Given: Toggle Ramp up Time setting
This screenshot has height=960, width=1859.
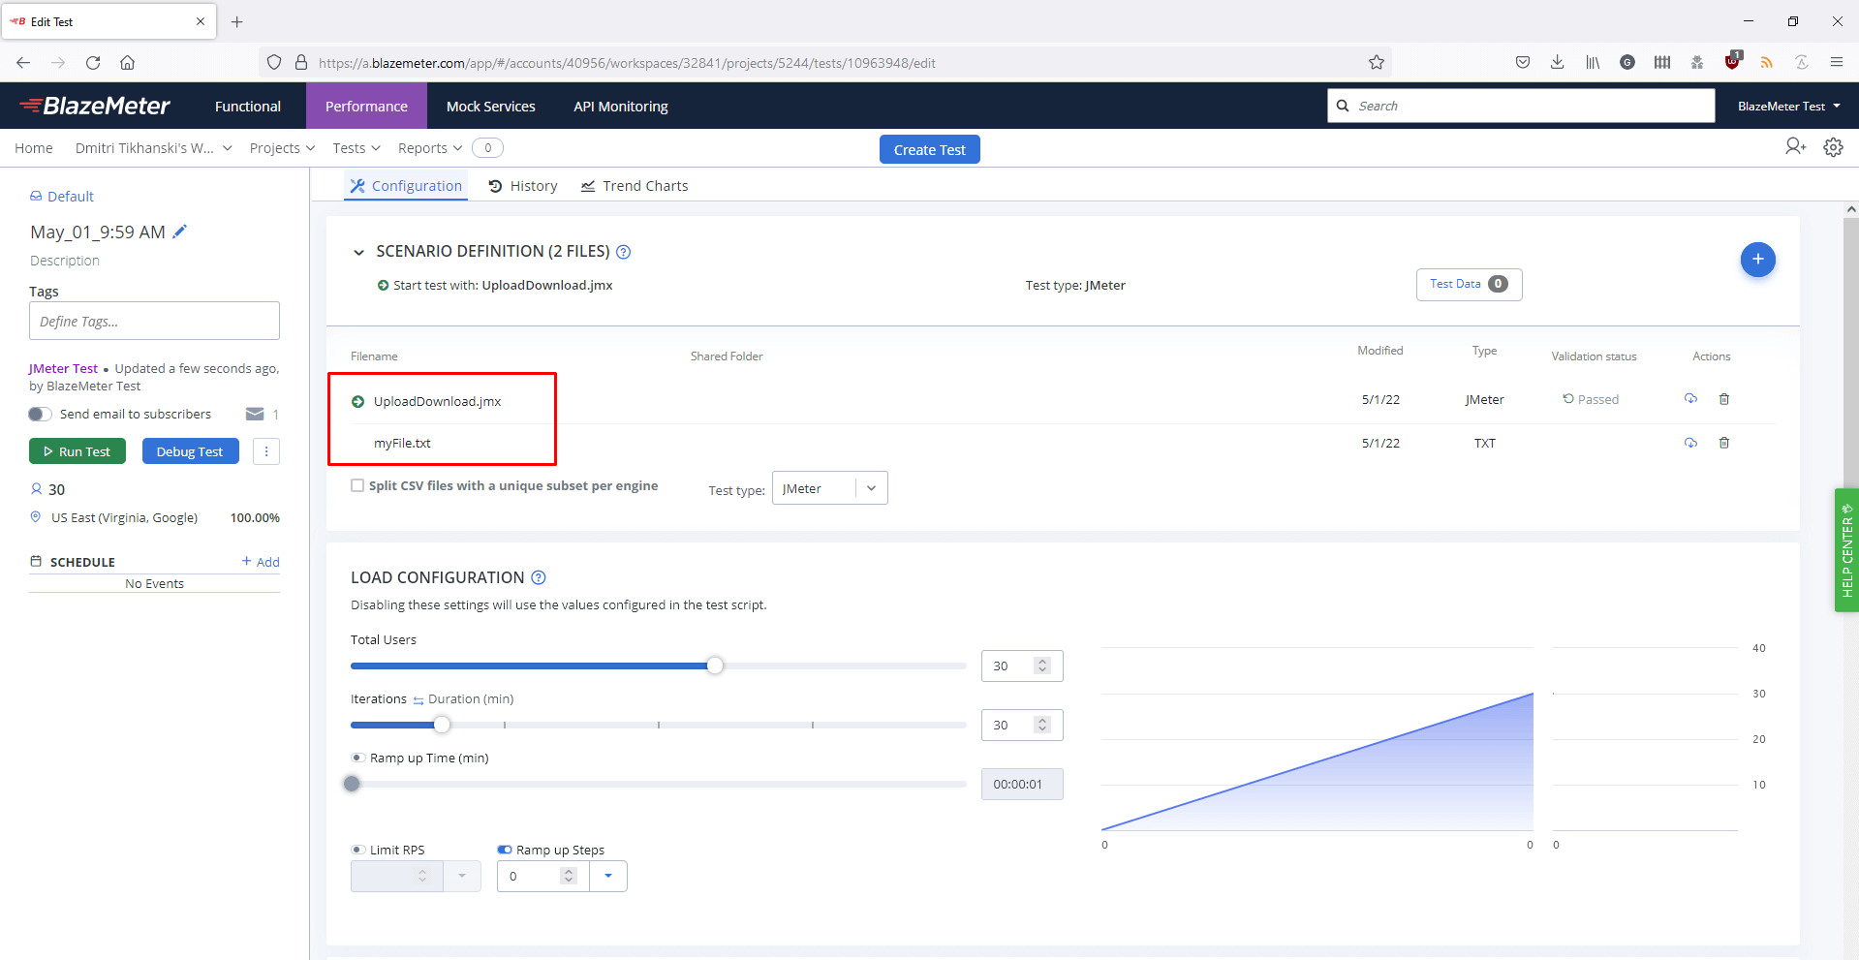Looking at the screenshot, I should pos(357,758).
